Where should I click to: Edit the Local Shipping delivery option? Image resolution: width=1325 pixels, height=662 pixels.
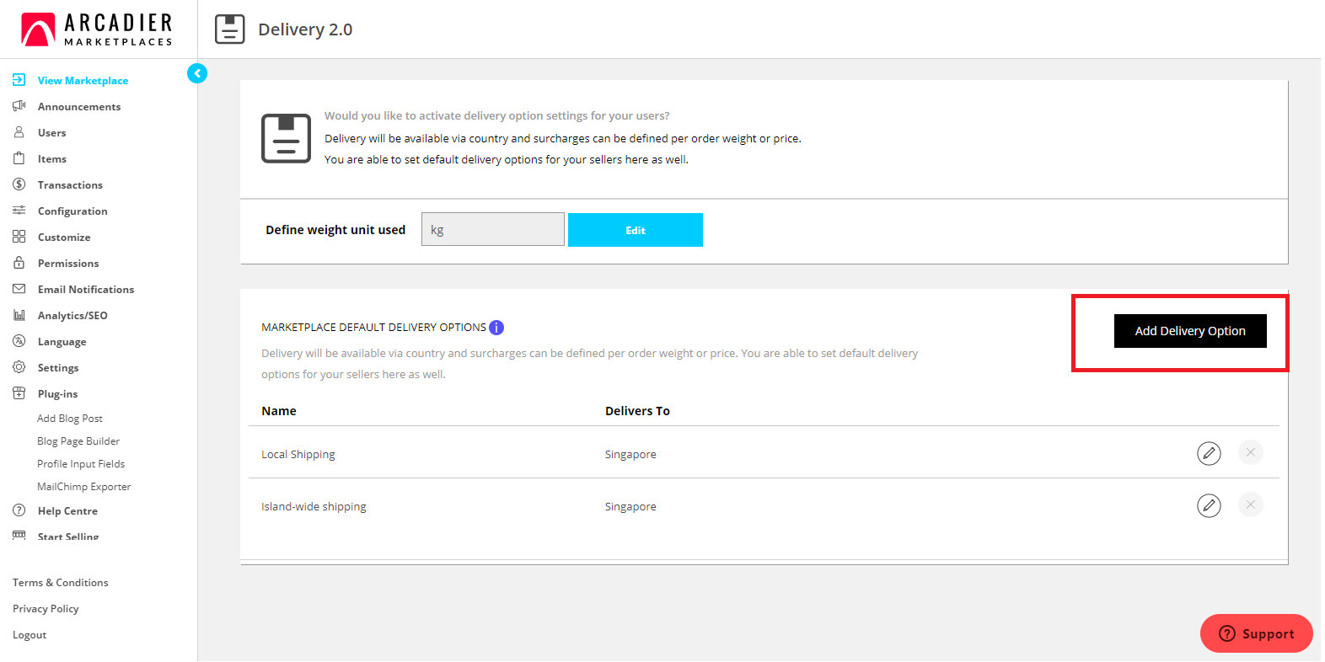pos(1209,453)
